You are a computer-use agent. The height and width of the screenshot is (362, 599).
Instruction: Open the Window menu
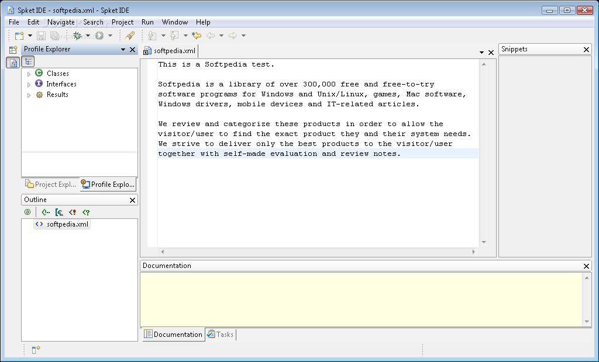[x=174, y=22]
